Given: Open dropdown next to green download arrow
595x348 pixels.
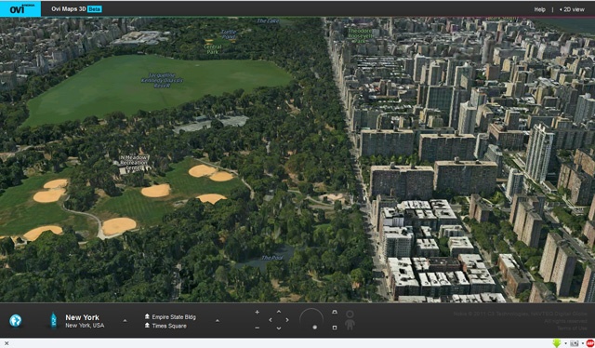Looking at the screenshot, I should click(x=565, y=344).
